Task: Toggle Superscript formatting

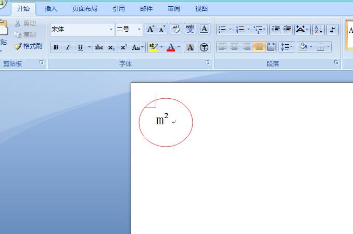Action: 124,47
